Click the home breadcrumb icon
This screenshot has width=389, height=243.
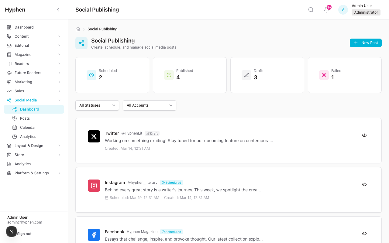click(78, 29)
